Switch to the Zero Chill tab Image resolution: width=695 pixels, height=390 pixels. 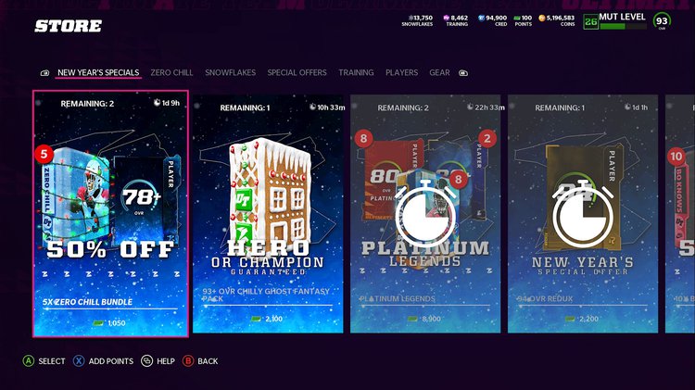pos(171,72)
